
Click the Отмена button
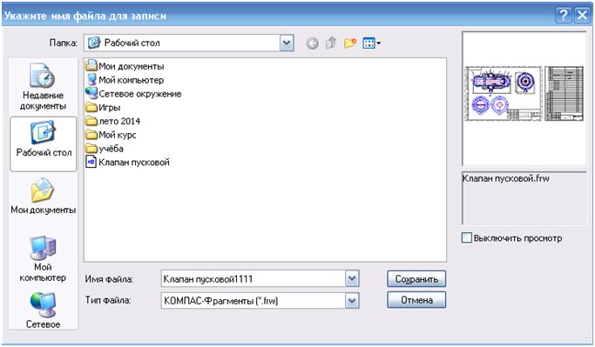click(416, 300)
